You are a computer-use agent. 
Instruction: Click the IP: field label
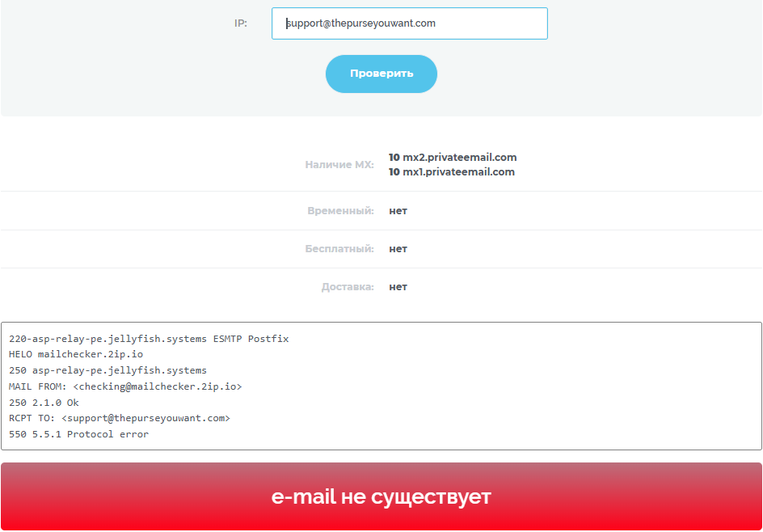coord(241,23)
